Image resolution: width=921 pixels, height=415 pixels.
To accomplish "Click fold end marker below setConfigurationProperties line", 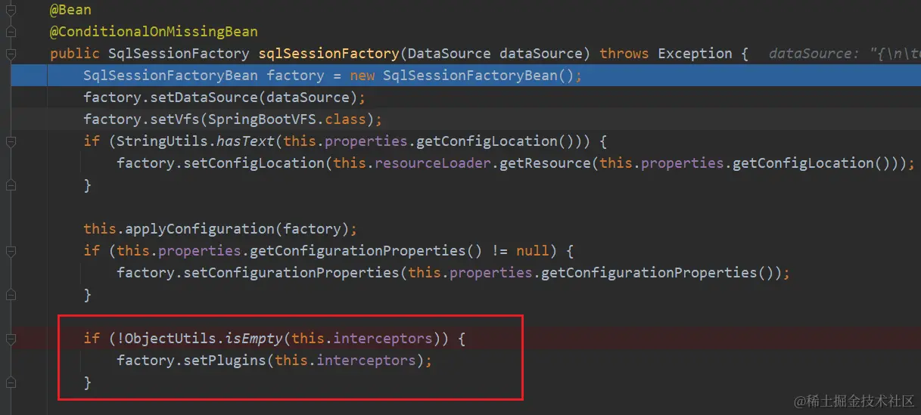I will pos(10,294).
